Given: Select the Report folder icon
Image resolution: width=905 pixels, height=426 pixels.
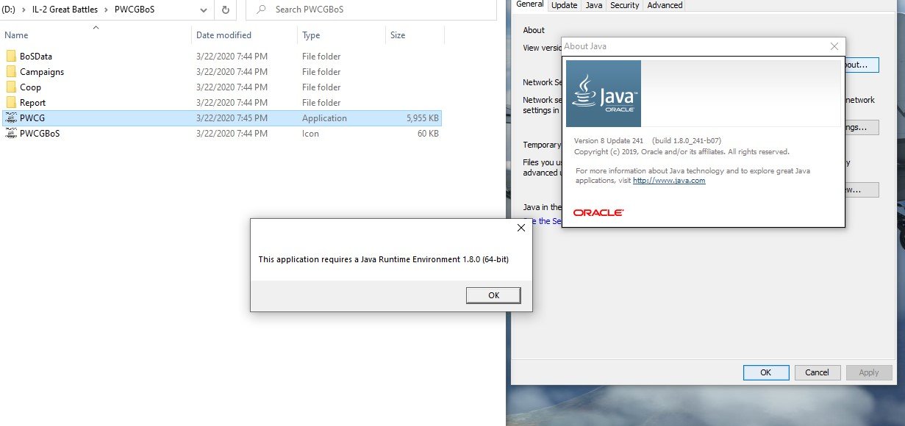Looking at the screenshot, I should (11, 103).
